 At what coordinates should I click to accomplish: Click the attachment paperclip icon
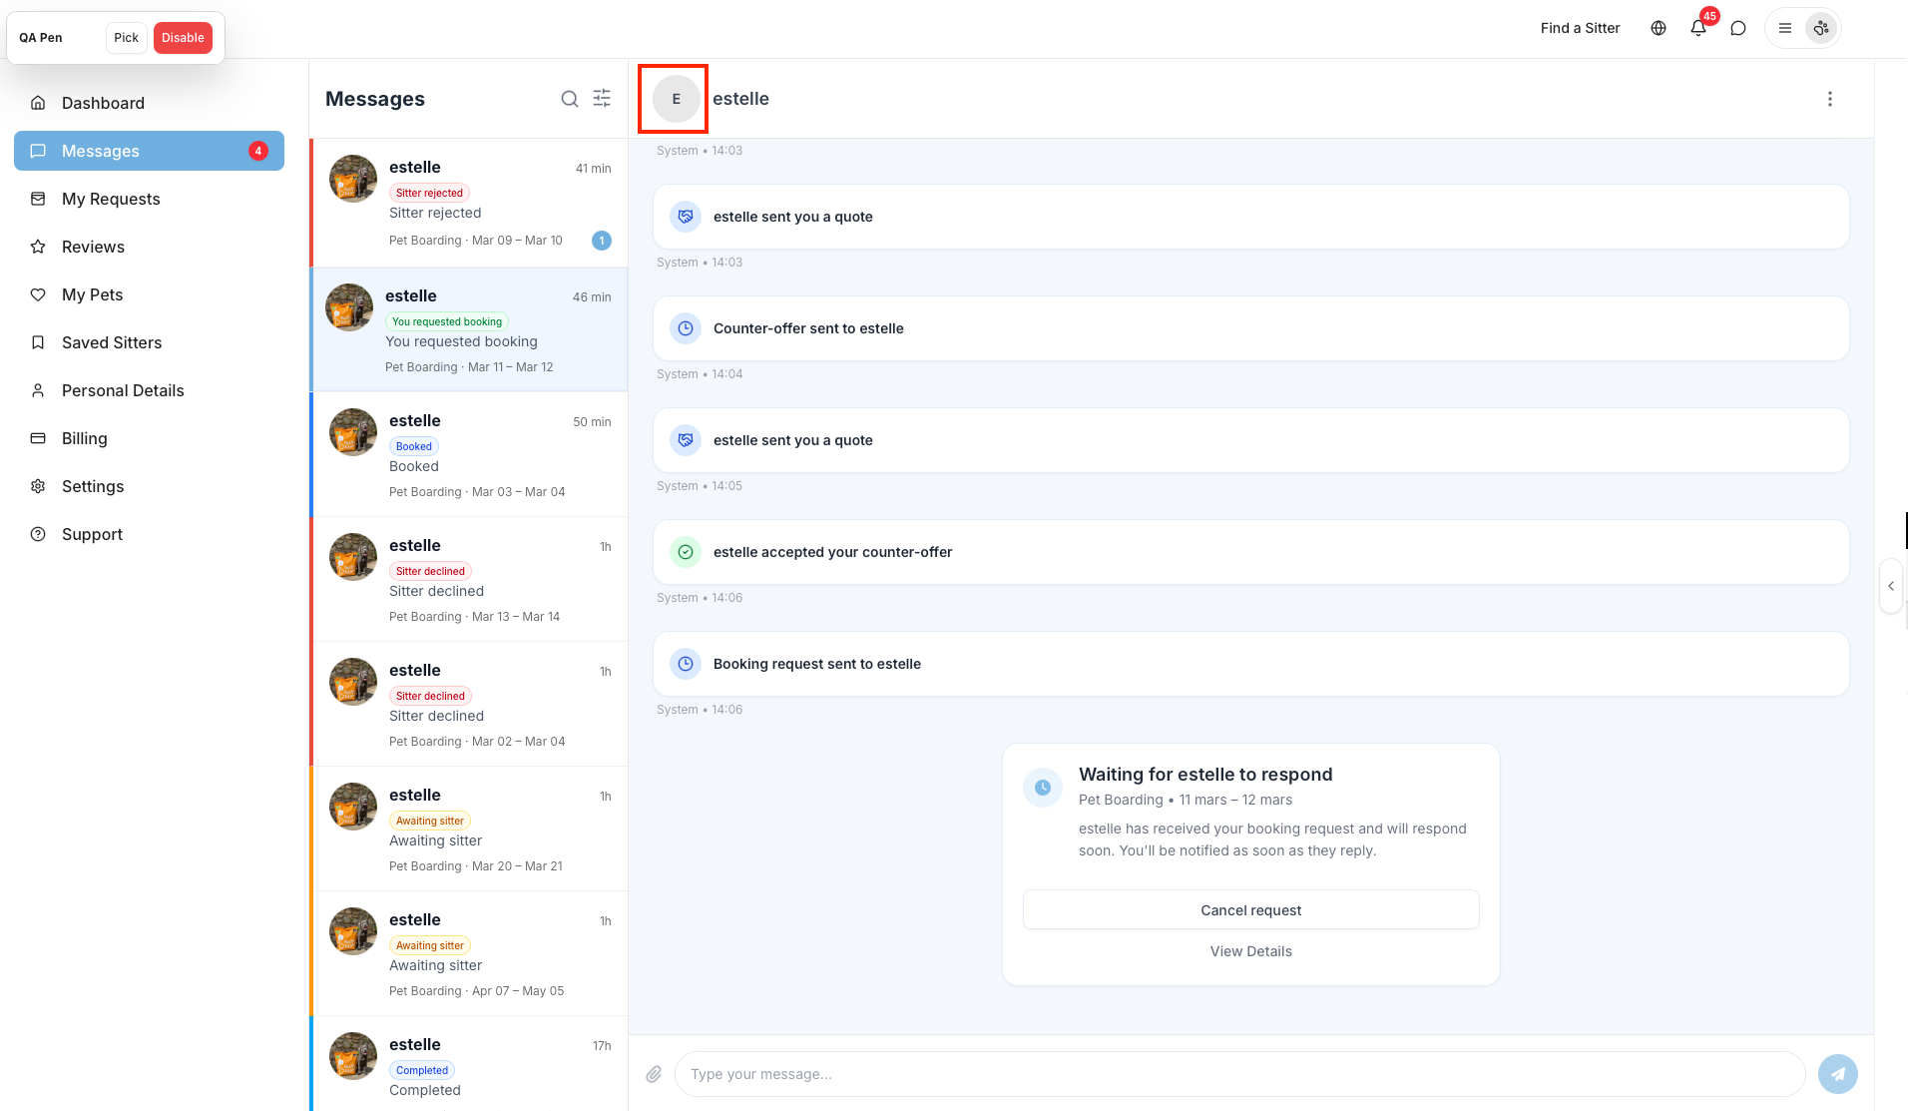[654, 1074]
